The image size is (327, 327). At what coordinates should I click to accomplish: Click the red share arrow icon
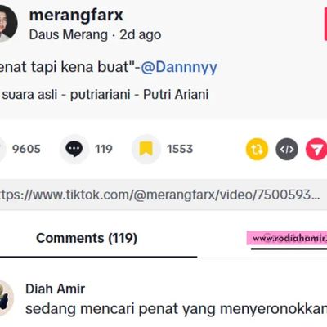pos(316,149)
